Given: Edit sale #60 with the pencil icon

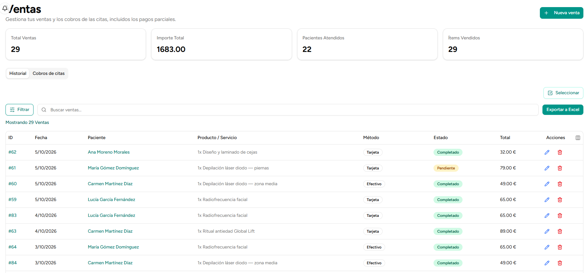Looking at the screenshot, I should (547, 184).
